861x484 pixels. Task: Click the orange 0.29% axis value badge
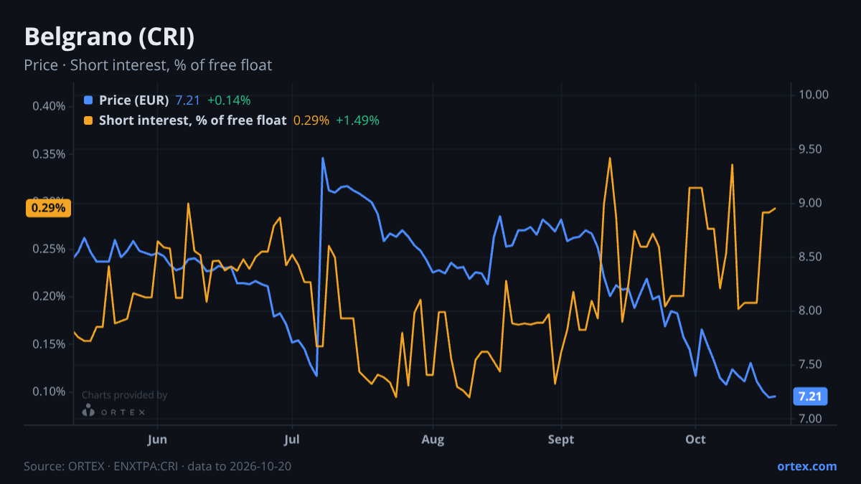click(50, 208)
